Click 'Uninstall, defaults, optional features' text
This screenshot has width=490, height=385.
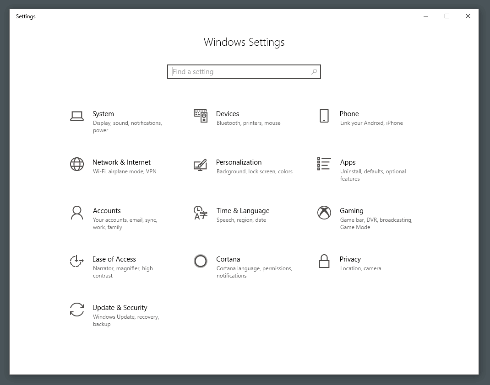373,175
